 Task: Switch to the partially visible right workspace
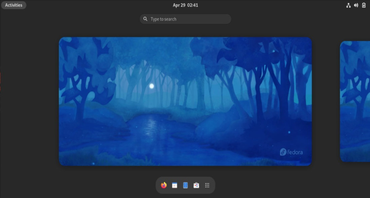coord(355,101)
